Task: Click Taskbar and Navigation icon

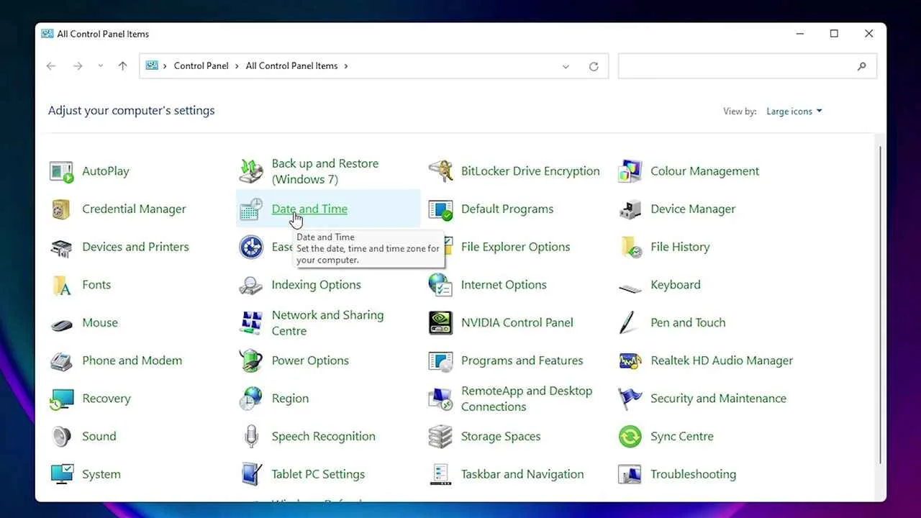Action: 440,475
